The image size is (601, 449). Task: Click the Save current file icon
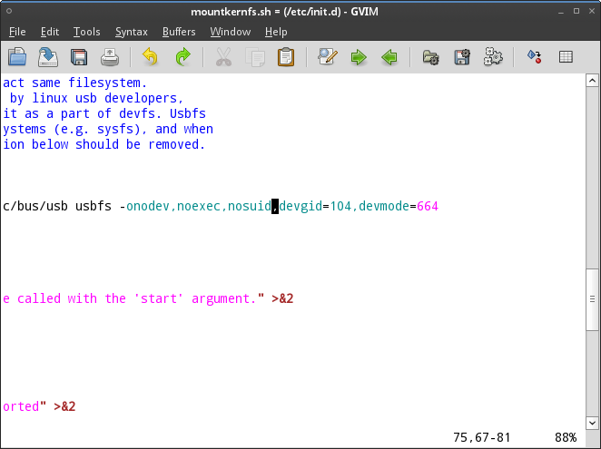click(x=48, y=57)
